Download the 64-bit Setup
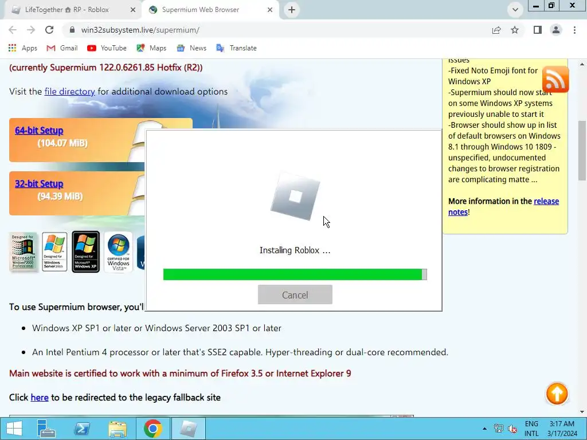 click(x=39, y=130)
